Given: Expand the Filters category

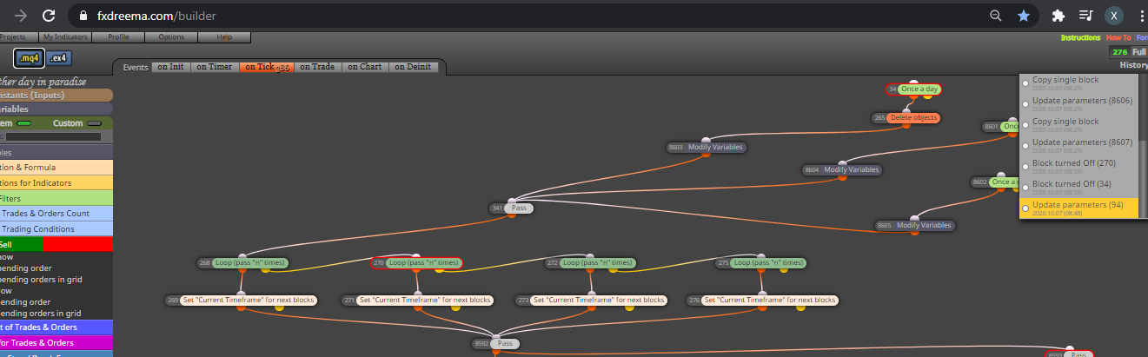Looking at the screenshot, I should (x=56, y=198).
